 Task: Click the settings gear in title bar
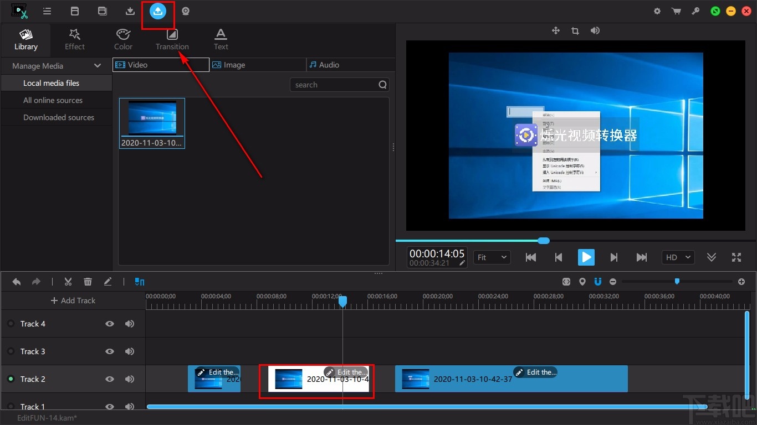[x=657, y=11]
